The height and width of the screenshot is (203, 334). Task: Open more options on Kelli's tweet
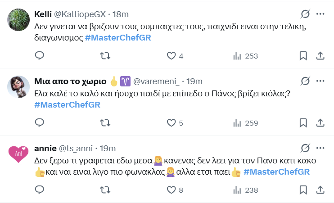click(320, 14)
